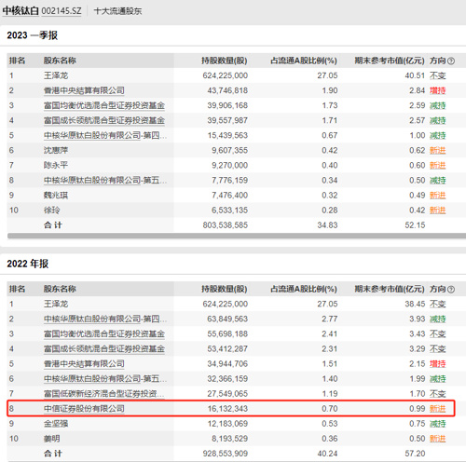
Task: Click 占流通A股比例(%) header in 2022 table
Action: click(304, 289)
